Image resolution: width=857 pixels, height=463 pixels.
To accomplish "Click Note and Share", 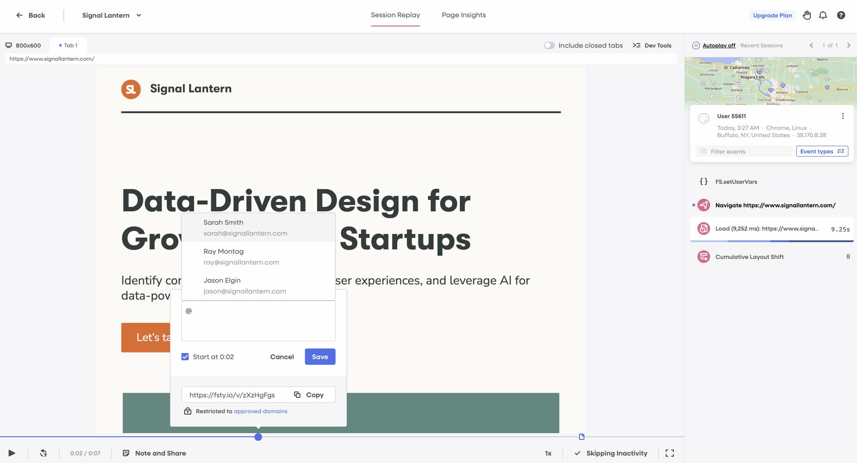I will pyautogui.click(x=154, y=453).
